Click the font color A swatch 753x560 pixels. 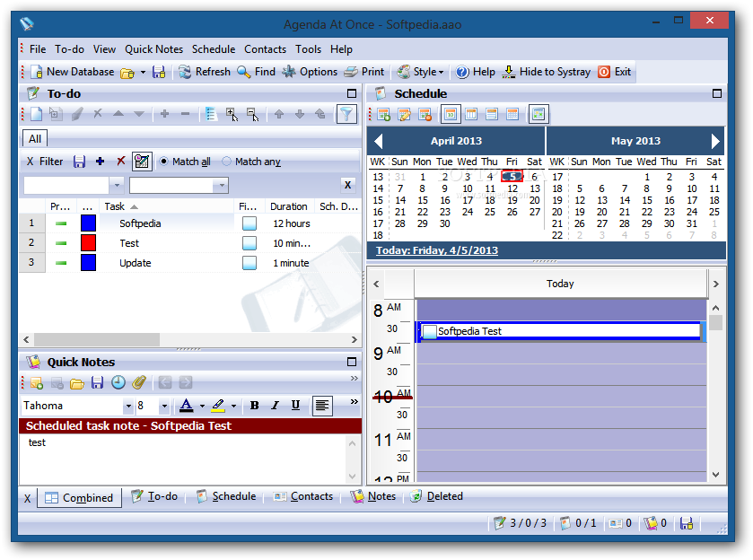[187, 407]
